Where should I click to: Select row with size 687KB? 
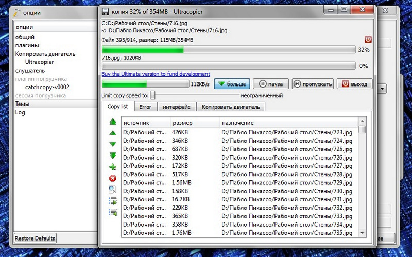(x=240, y=149)
